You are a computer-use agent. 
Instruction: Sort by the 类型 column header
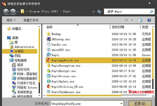click(x=145, y=27)
